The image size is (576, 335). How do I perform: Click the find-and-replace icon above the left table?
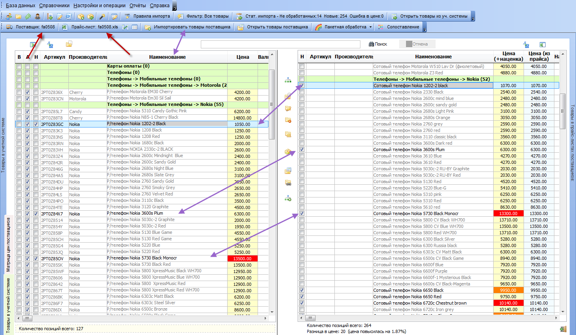50,44
